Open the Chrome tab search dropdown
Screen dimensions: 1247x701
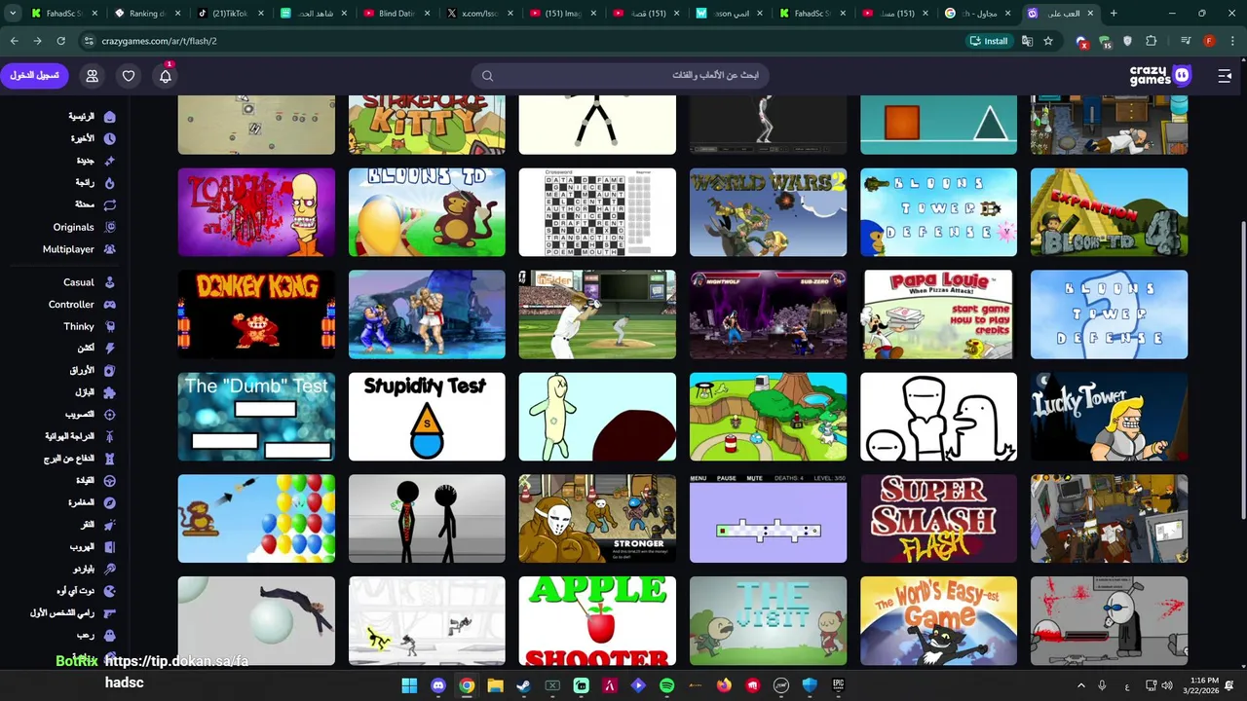click(13, 14)
